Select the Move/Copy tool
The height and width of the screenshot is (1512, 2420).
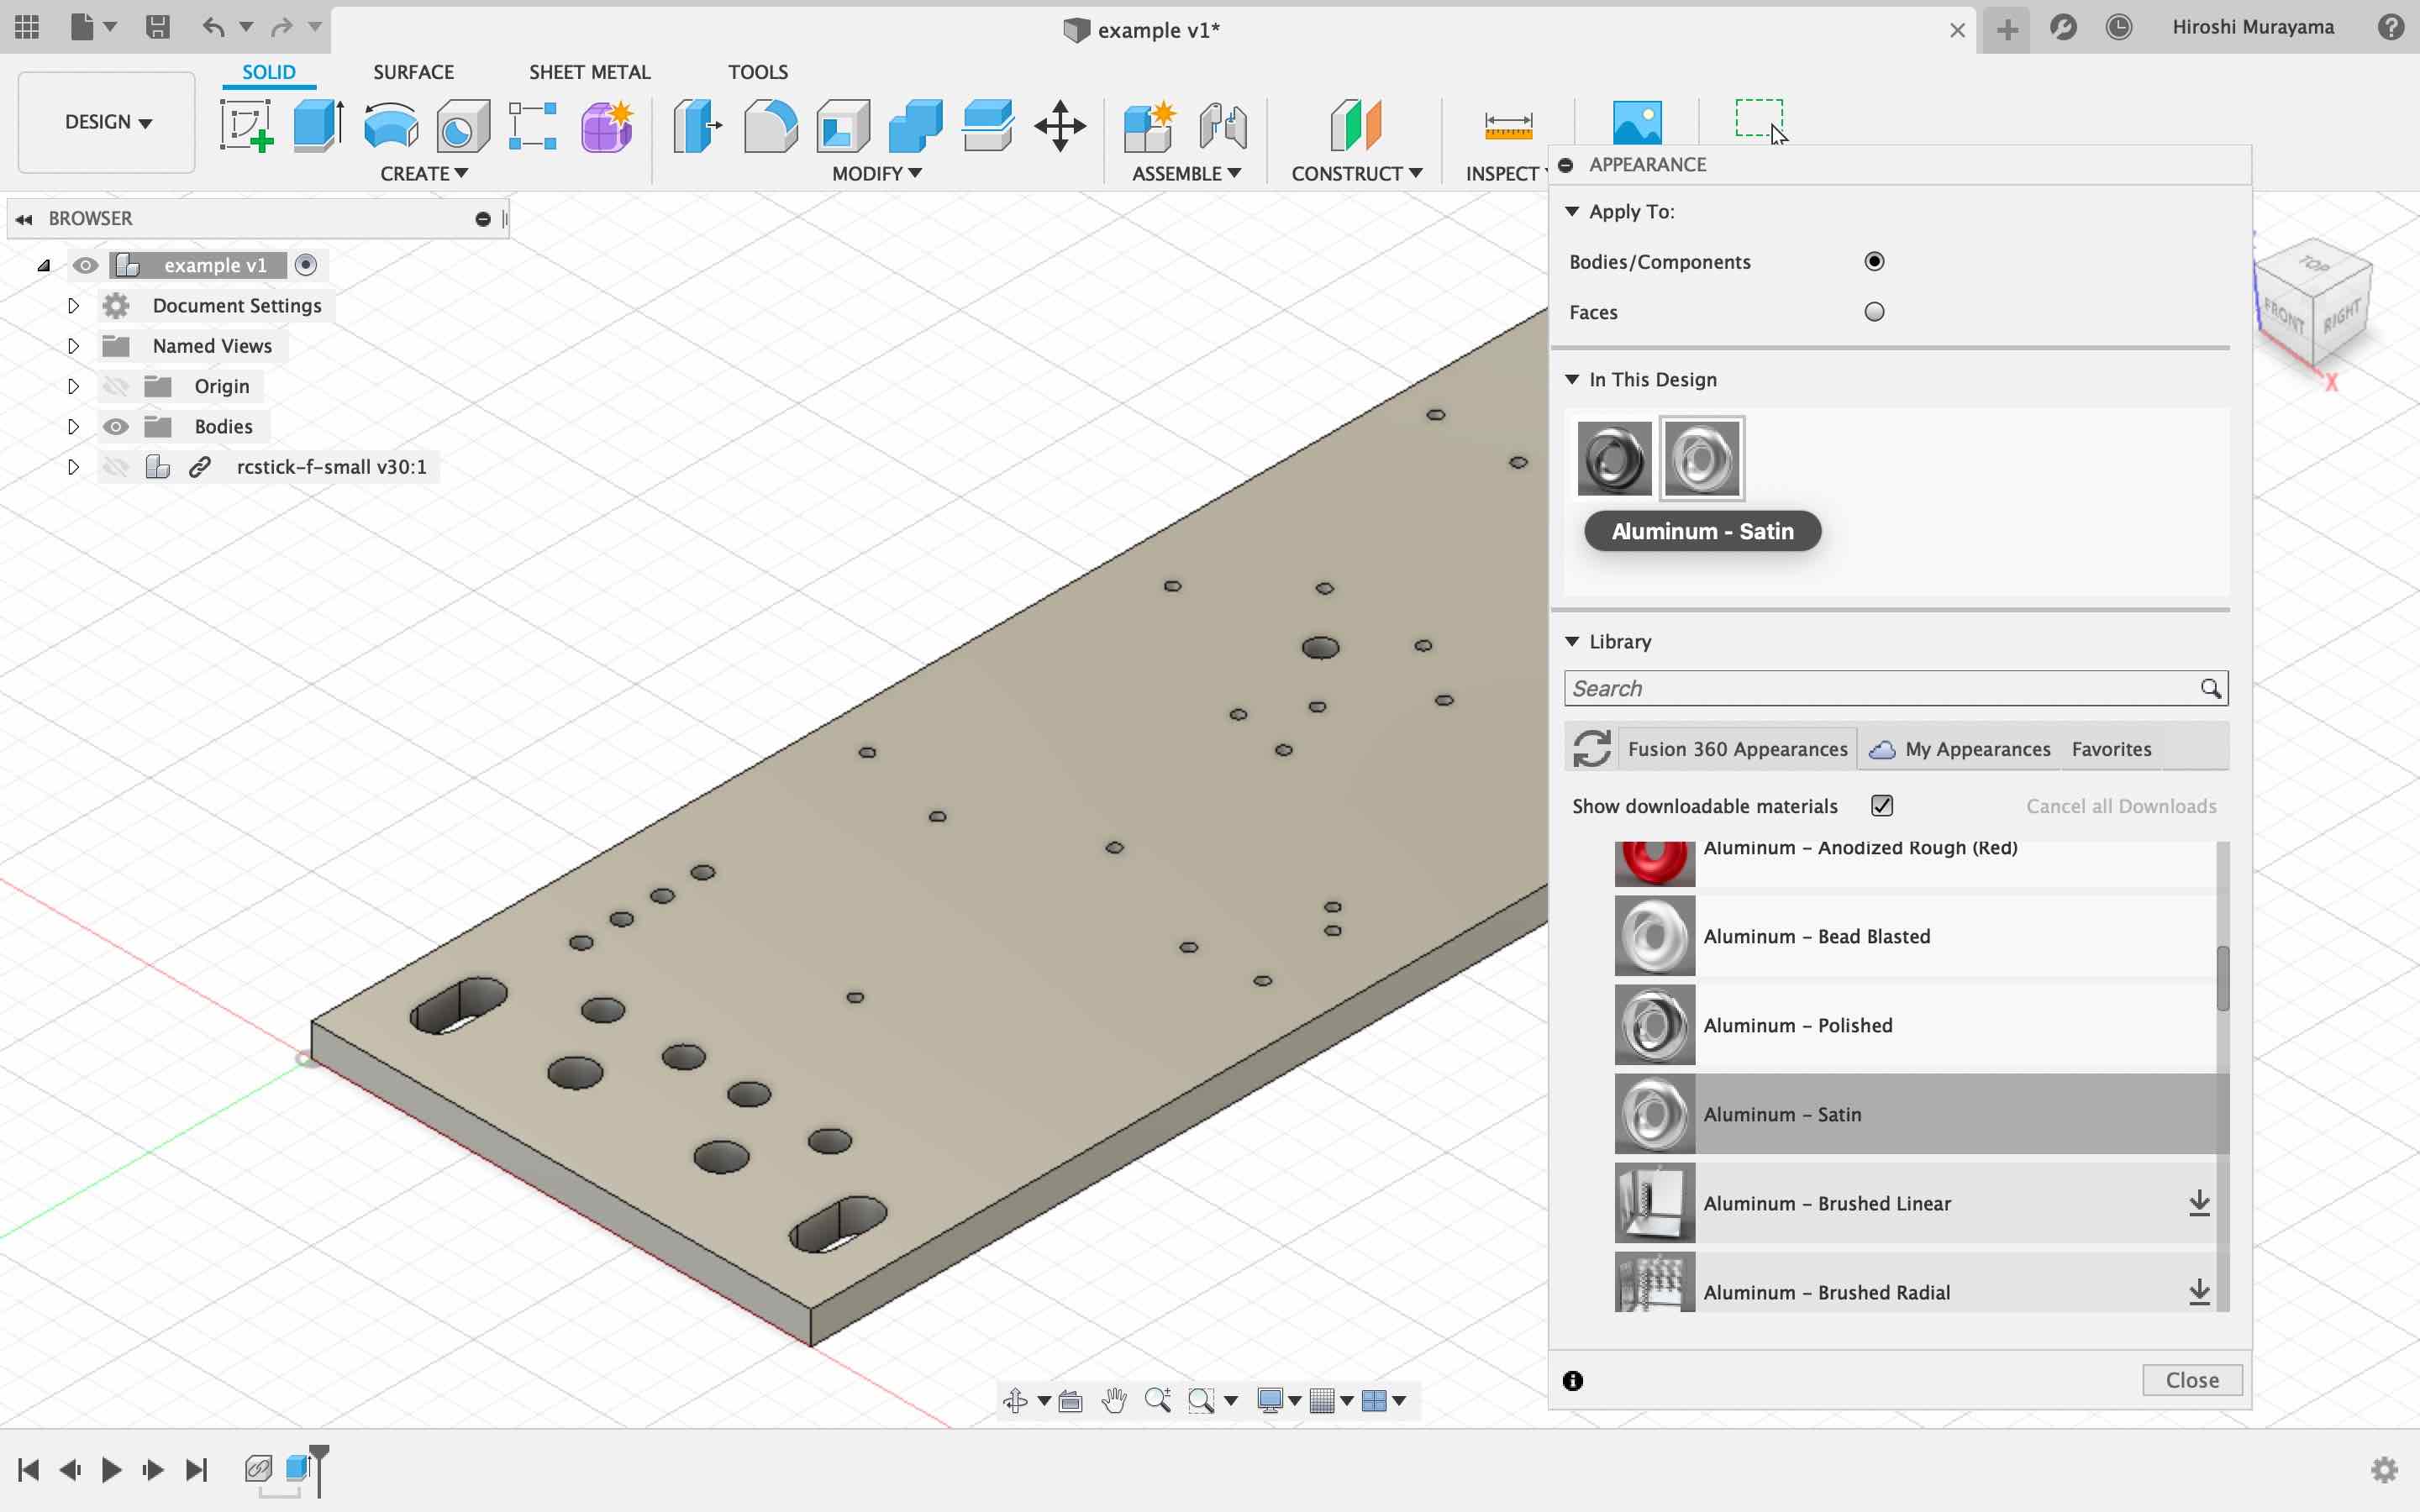(x=1060, y=126)
